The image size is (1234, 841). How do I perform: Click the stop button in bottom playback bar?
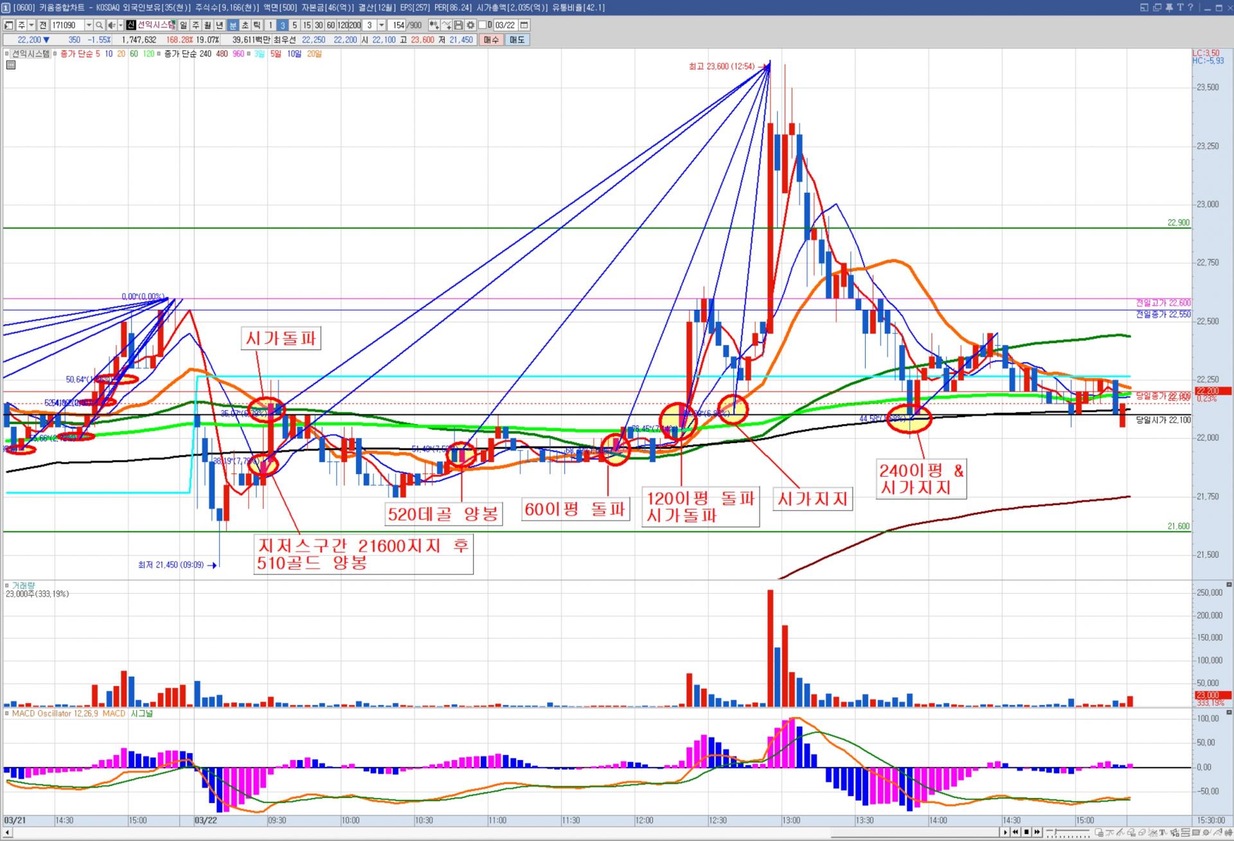[x=1026, y=832]
